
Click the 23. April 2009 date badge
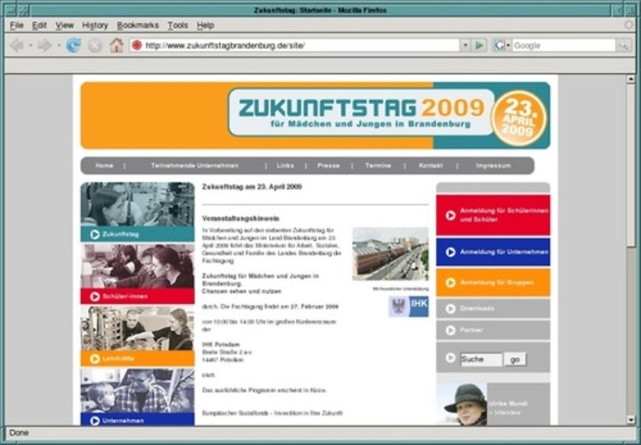[x=519, y=118]
